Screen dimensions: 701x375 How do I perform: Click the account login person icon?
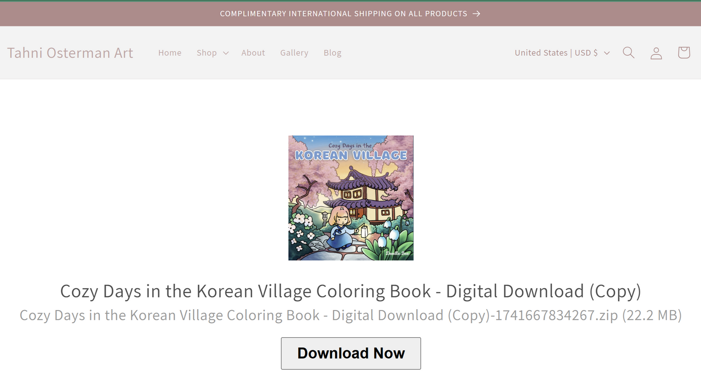point(656,53)
